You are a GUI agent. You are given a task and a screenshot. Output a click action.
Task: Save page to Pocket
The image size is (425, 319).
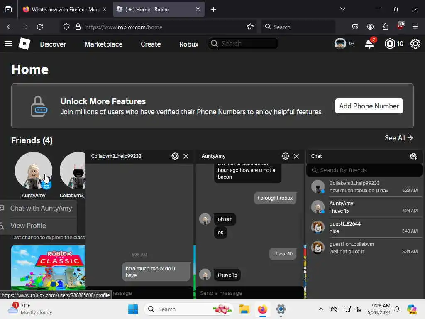(x=355, y=27)
